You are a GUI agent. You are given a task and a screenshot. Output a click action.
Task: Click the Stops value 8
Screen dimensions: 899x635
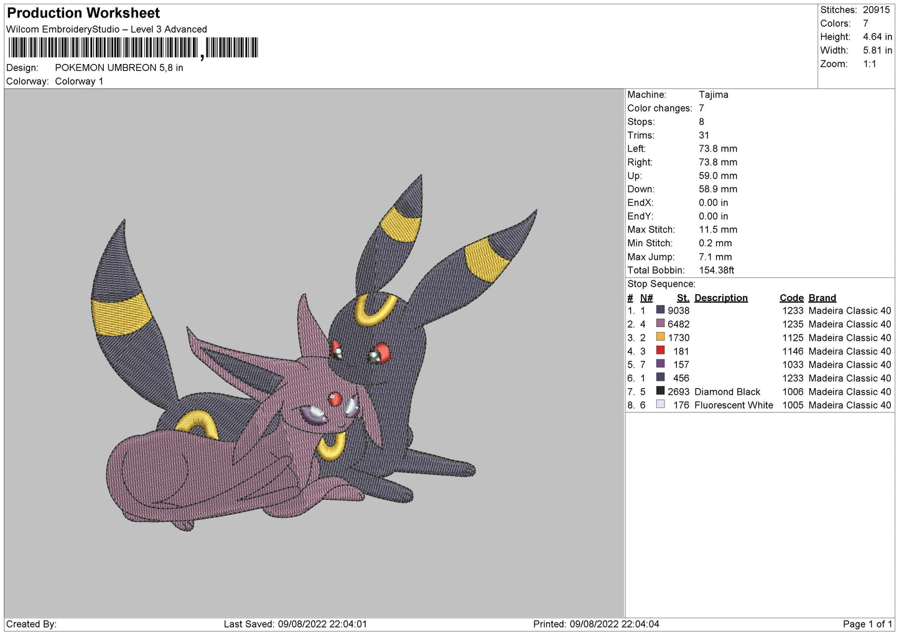tap(701, 122)
